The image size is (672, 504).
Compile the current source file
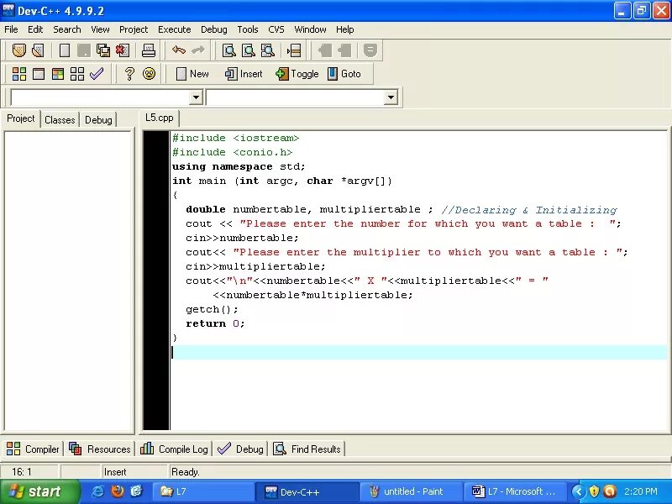[18, 74]
